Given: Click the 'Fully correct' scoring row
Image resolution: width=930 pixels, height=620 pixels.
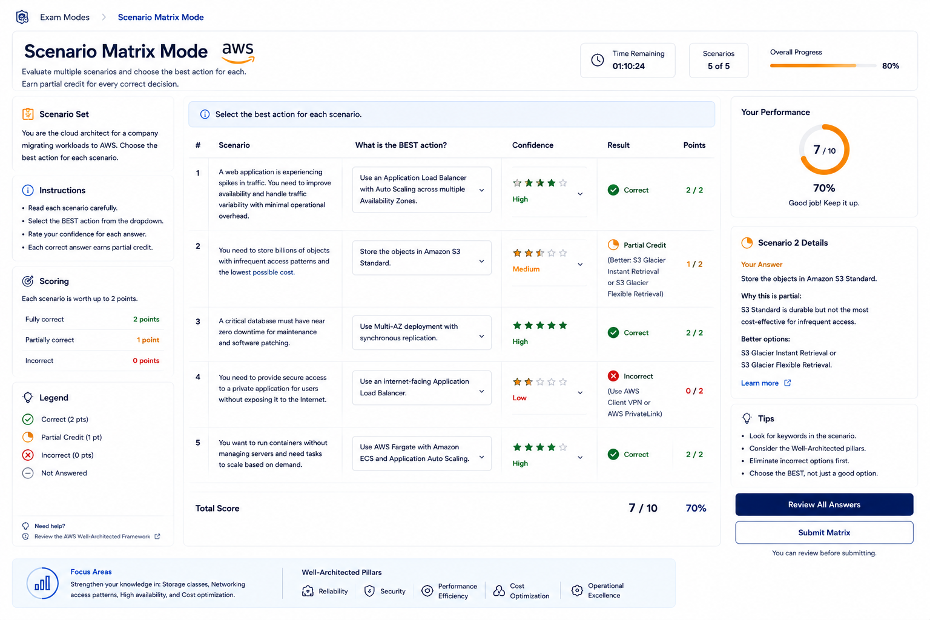Looking at the screenshot, I should (92, 319).
